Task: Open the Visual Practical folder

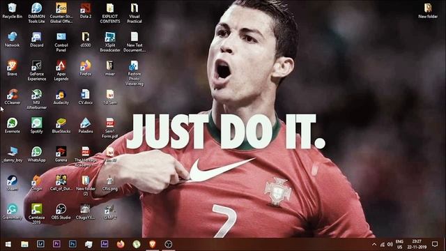Action: click(134, 13)
